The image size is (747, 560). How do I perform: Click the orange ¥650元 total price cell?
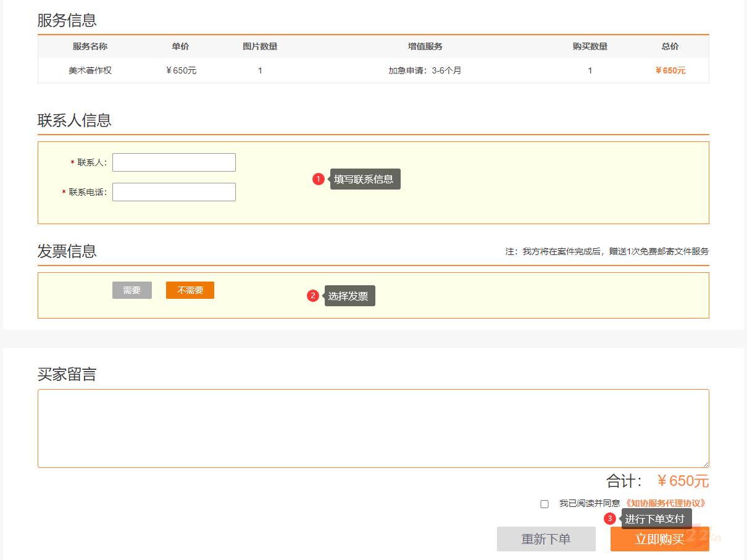coord(670,70)
